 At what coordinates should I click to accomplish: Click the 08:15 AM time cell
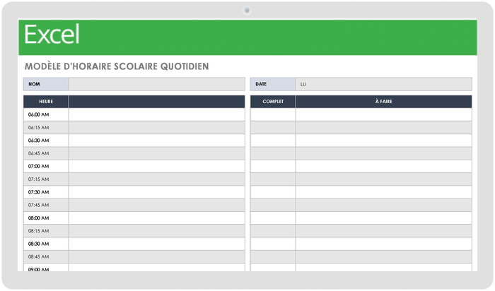coord(46,231)
